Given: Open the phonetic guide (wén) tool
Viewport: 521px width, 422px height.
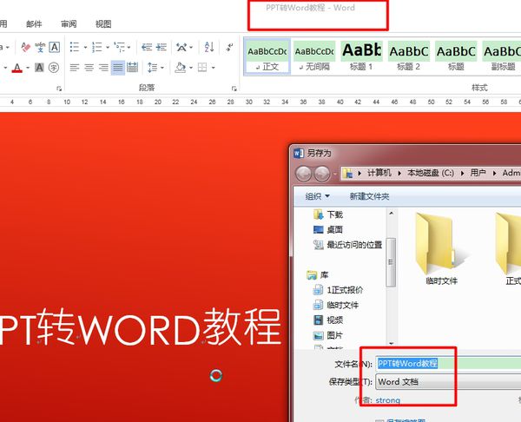Looking at the screenshot, I should tap(40, 47).
